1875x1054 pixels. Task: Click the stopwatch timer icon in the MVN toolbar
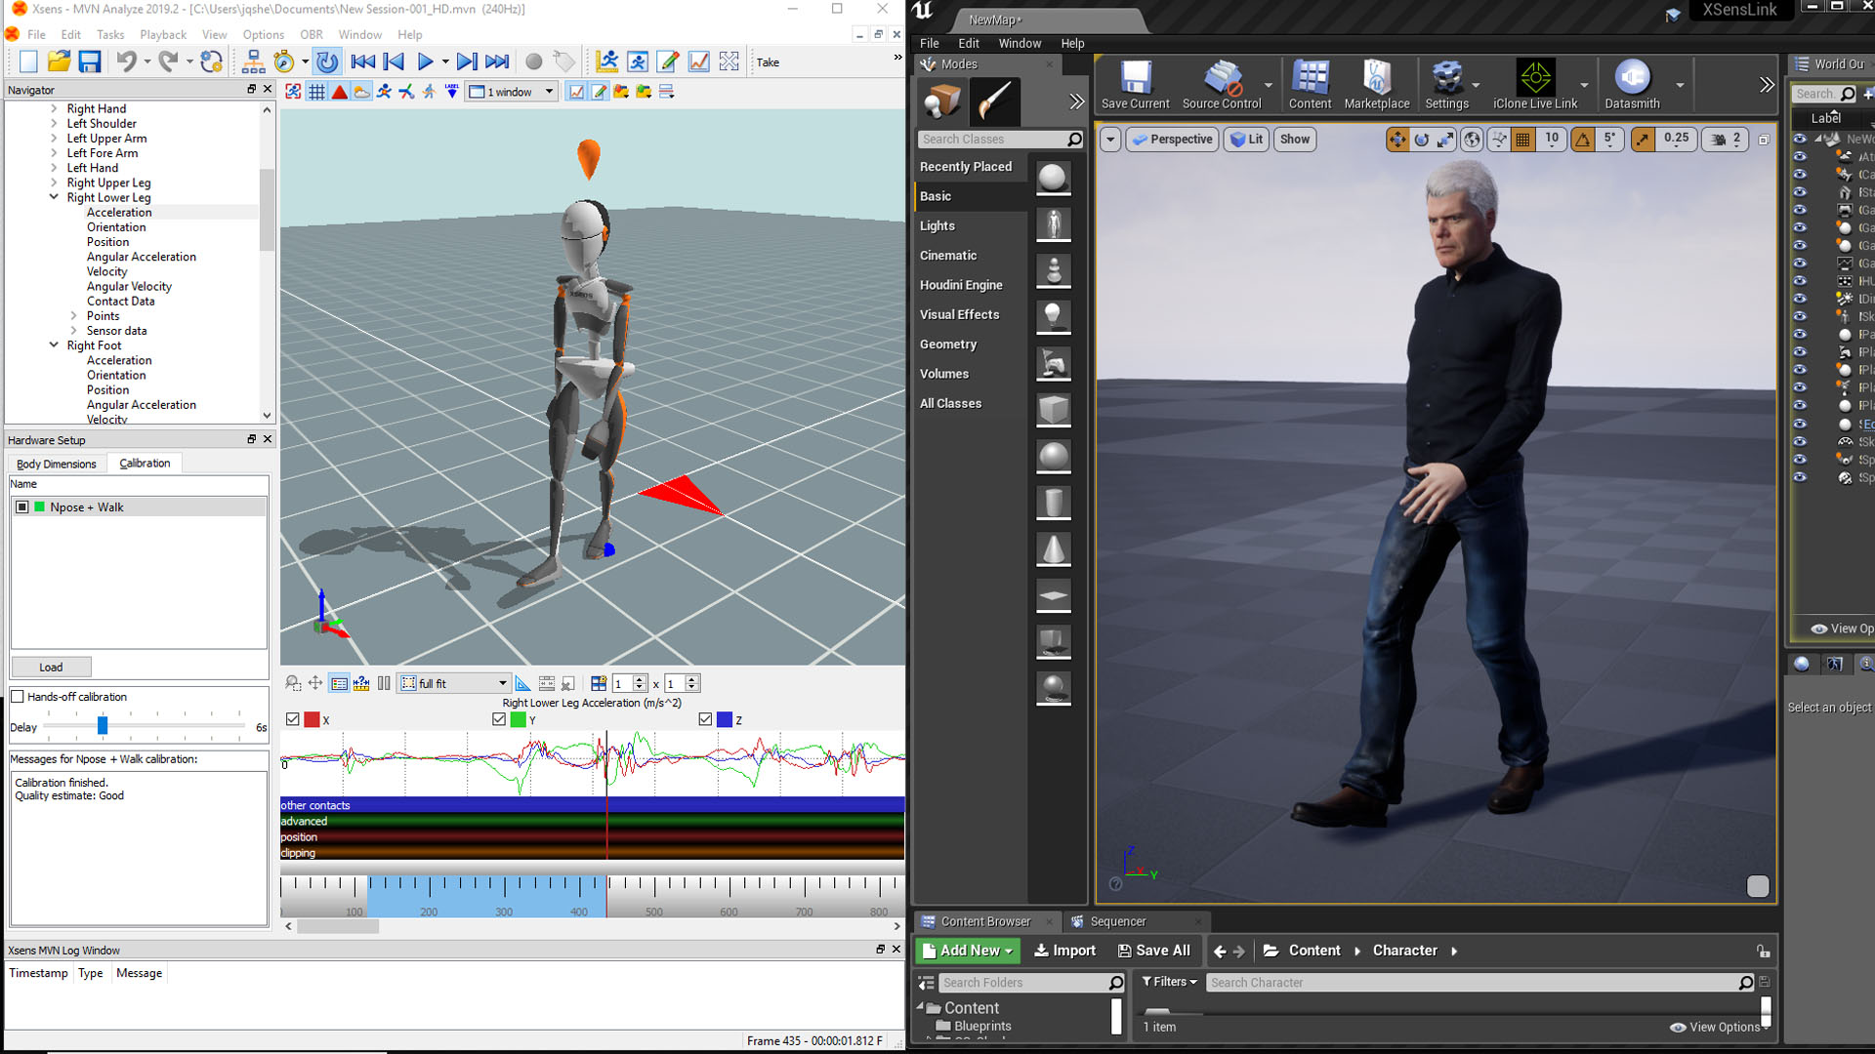coord(283,62)
